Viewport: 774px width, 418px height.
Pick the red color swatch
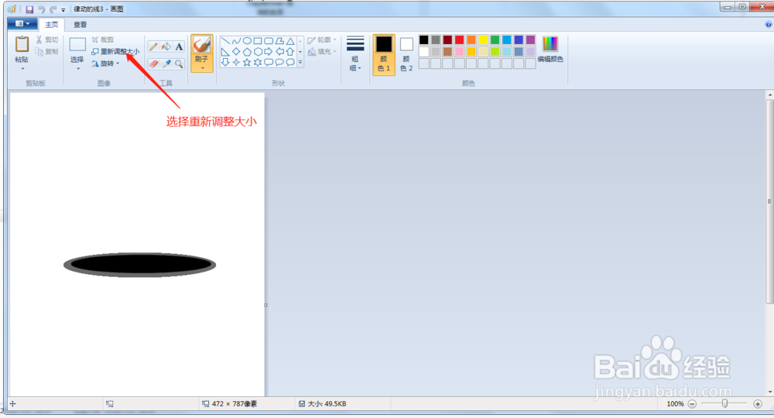click(460, 40)
